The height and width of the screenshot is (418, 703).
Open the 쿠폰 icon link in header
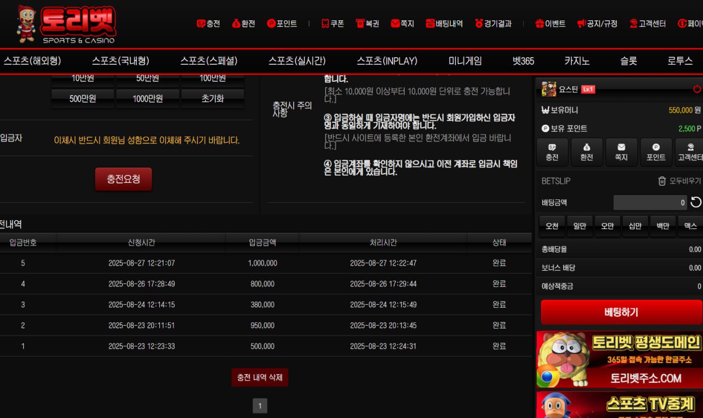tap(325, 24)
